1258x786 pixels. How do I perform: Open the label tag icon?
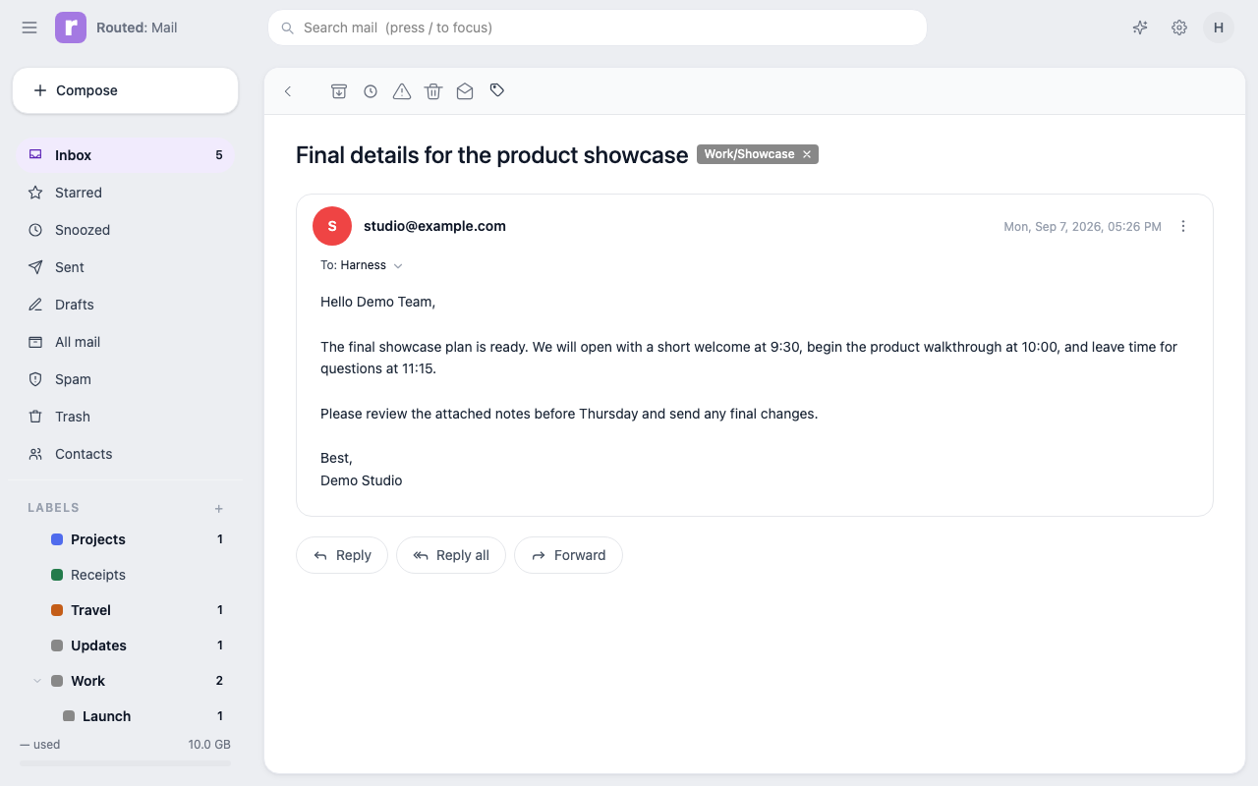[x=497, y=90]
